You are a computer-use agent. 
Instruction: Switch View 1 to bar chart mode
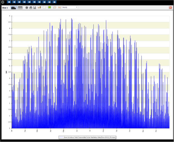14,8
